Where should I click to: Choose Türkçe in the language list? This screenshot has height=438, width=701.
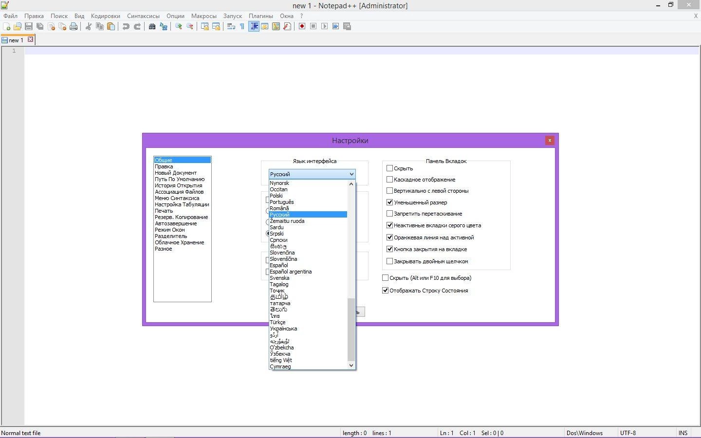coord(308,322)
